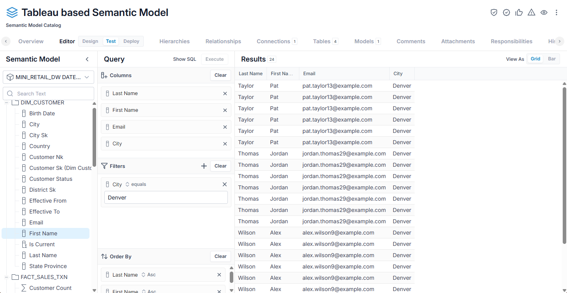
Task: Click the layered Semantic Model logo icon
Action: click(x=12, y=12)
